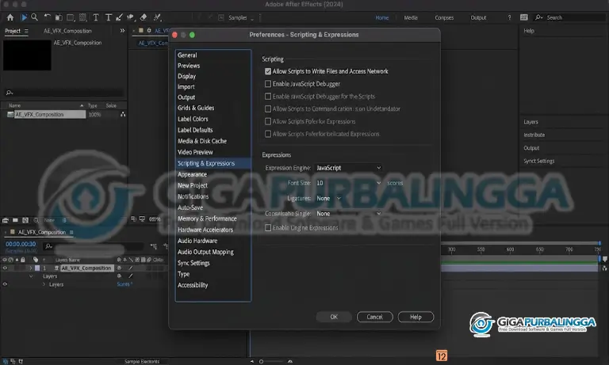This screenshot has width=609, height=365.
Task: Switch to the Compses workspace tab
Action: click(x=444, y=18)
